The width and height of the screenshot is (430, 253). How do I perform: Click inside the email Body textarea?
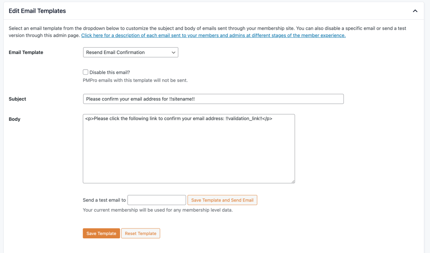point(189,149)
